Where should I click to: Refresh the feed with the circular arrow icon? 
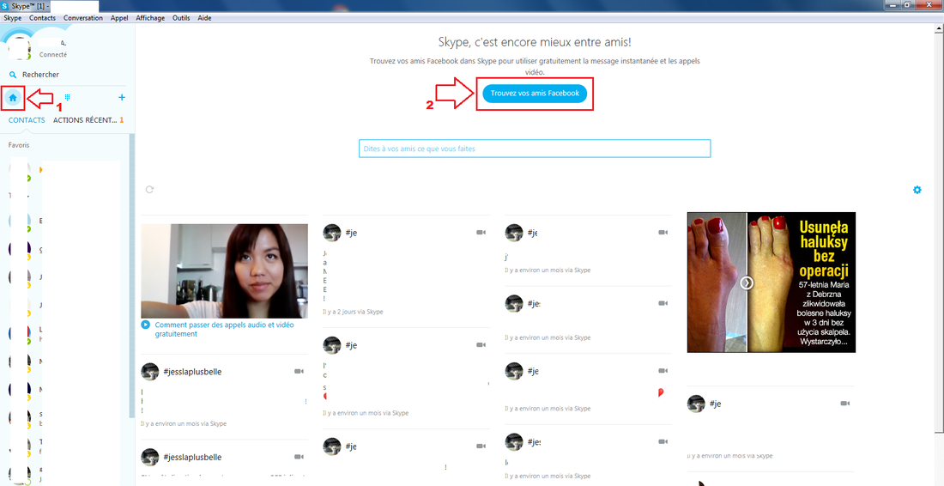coord(149,189)
